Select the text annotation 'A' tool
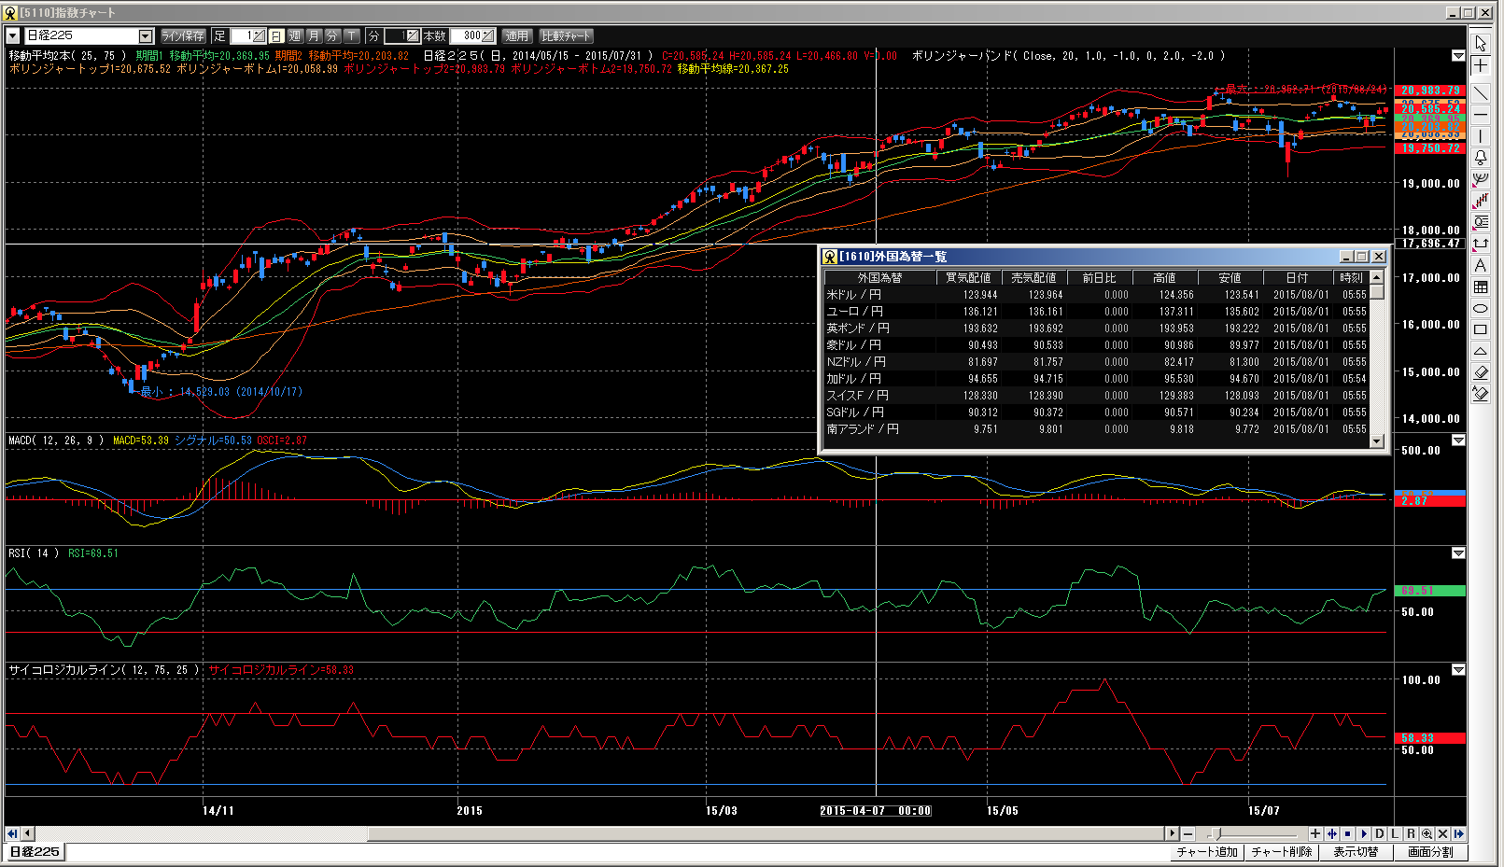 click(1481, 266)
